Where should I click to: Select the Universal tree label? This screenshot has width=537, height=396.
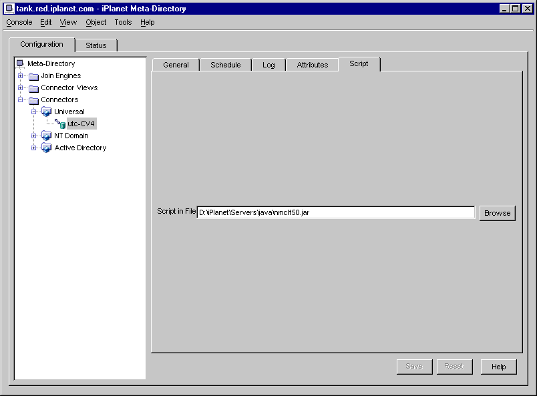69,112
